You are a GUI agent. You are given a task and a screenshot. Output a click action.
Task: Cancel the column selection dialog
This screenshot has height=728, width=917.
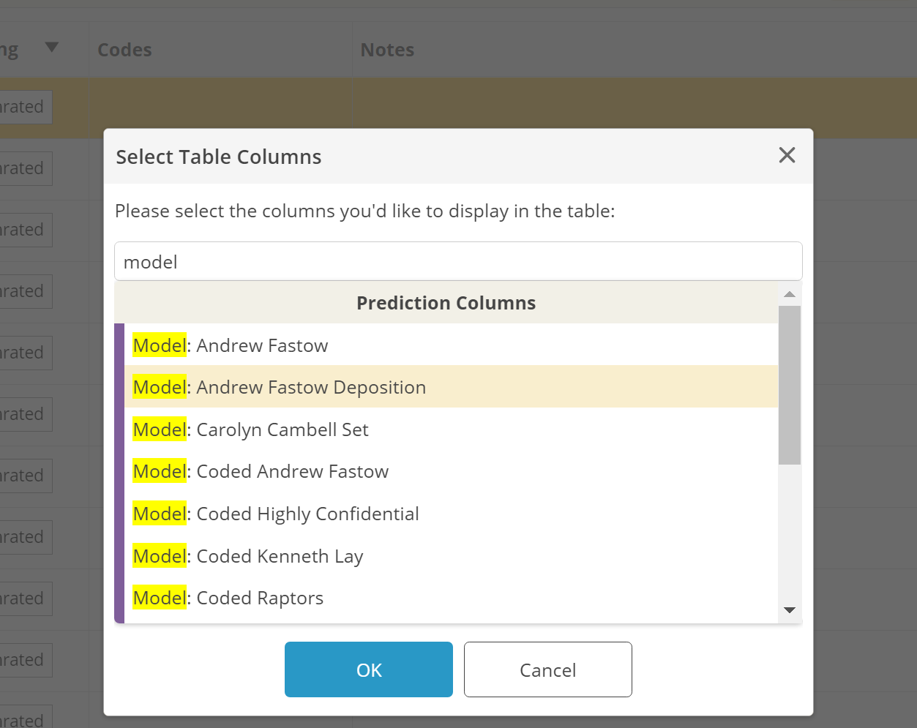coord(547,669)
